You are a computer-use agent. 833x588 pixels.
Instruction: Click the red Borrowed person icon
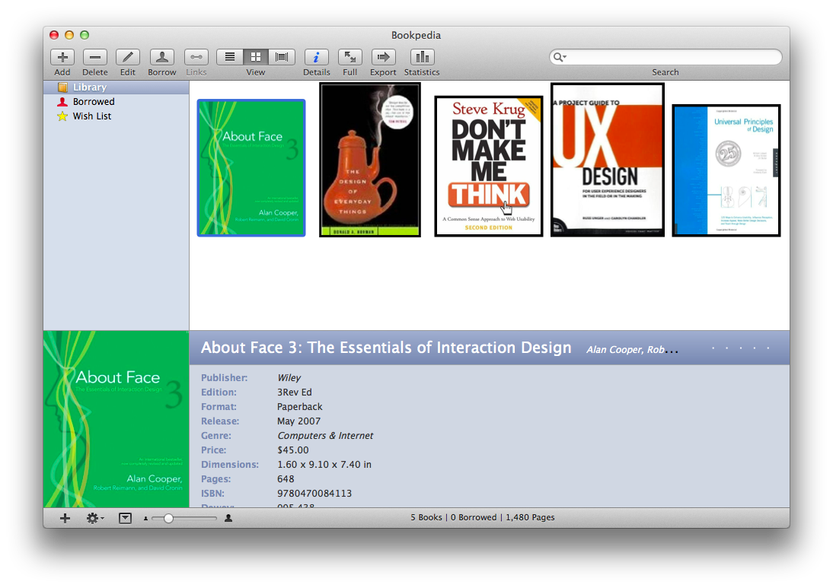62,101
